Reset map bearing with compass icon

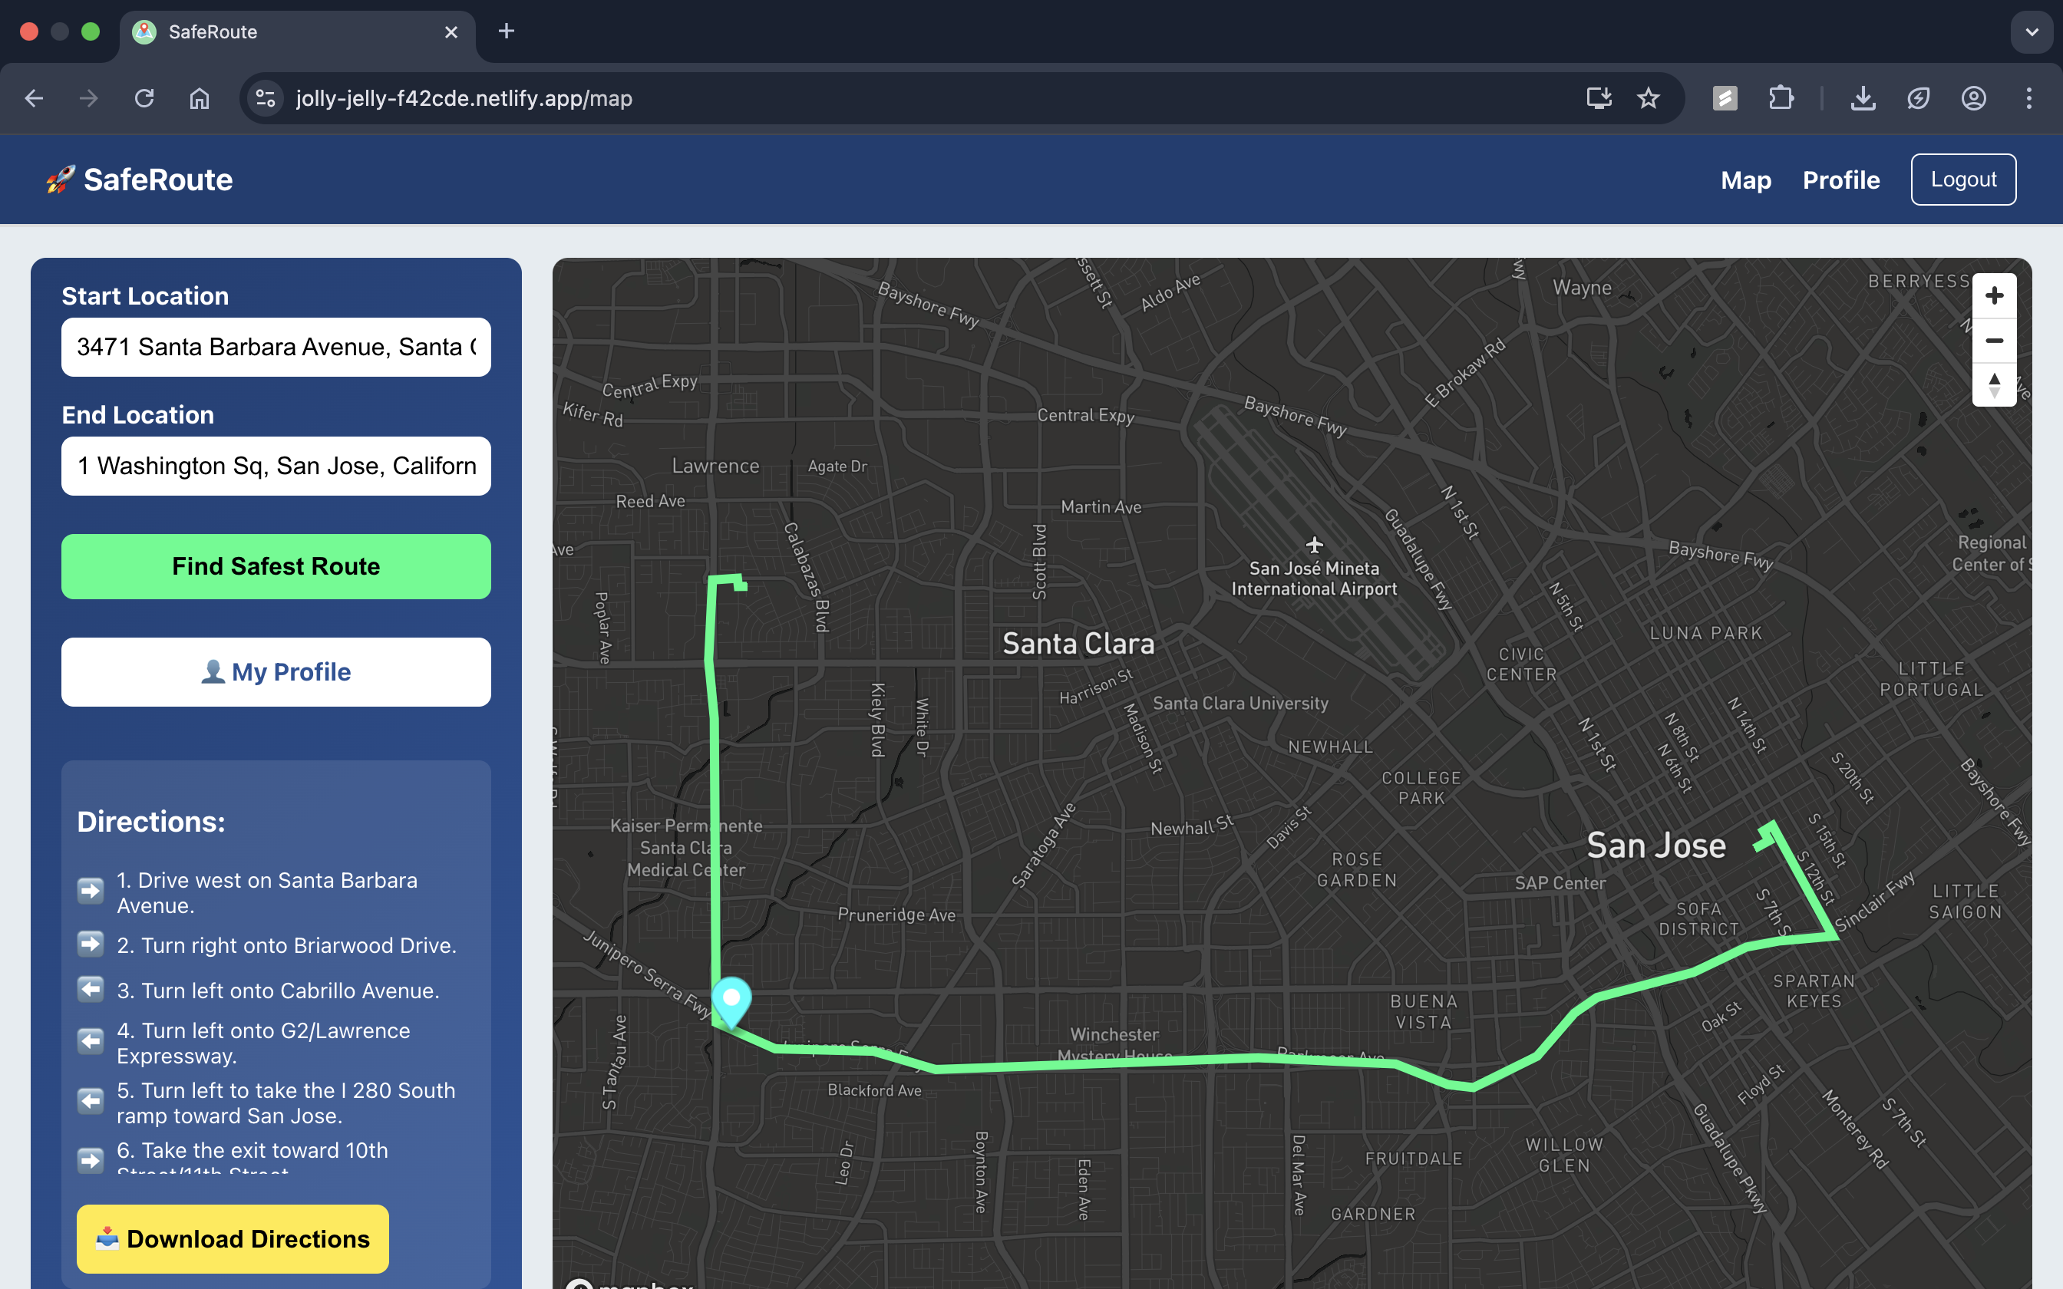click(1993, 385)
